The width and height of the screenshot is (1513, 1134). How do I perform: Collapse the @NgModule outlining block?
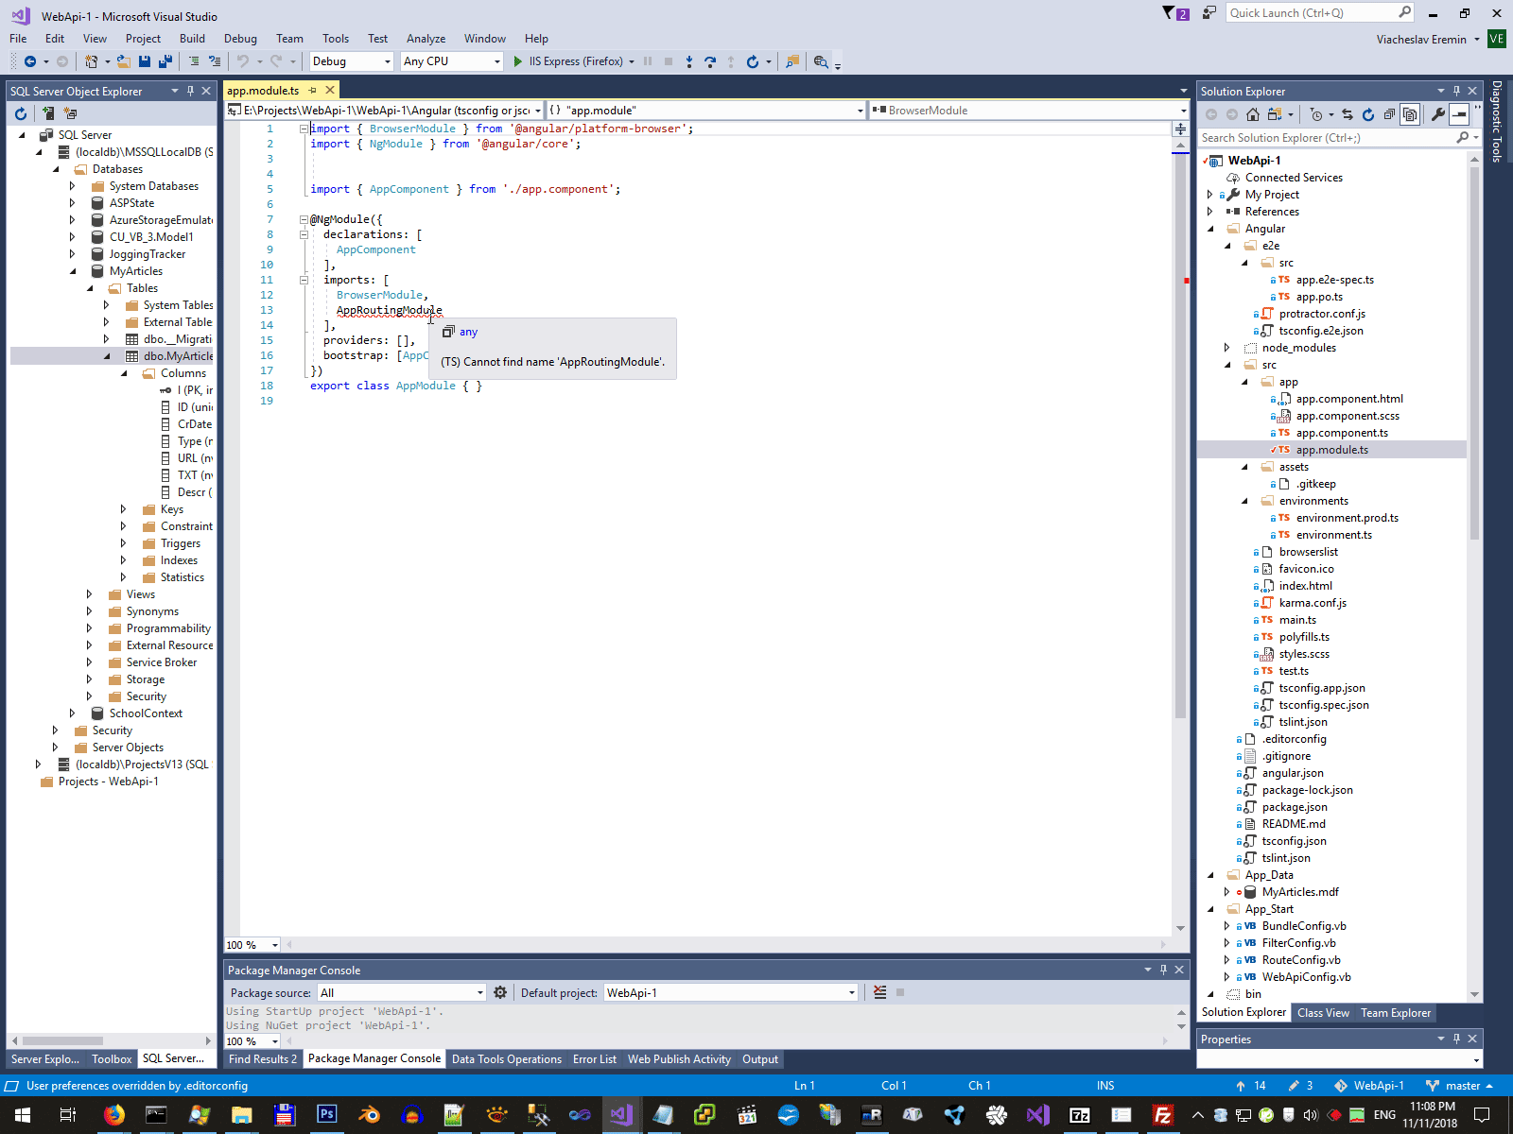(304, 219)
